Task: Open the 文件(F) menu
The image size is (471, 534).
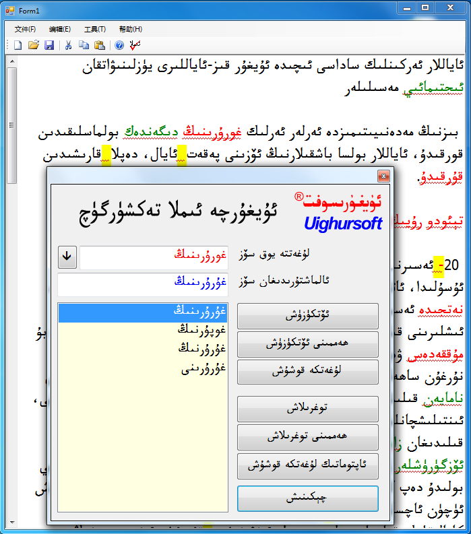Action: click(25, 29)
